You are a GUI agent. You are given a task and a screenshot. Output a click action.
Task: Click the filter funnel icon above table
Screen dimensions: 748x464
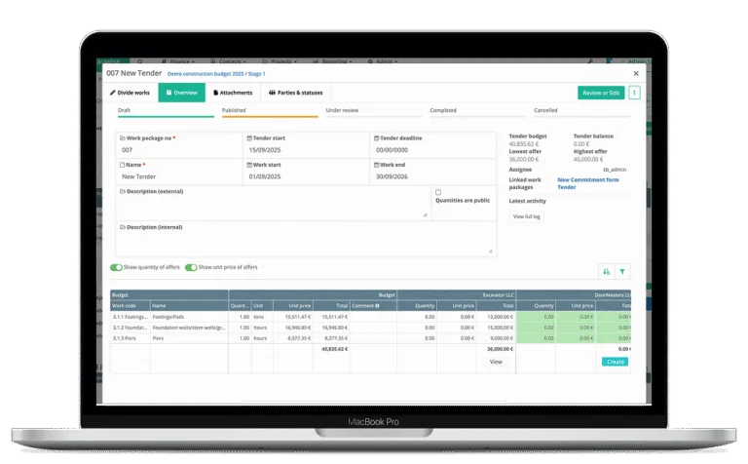pos(623,272)
